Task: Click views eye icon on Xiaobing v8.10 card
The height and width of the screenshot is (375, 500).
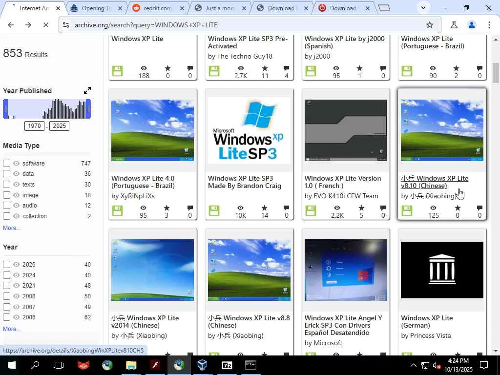Action: [x=433, y=208]
